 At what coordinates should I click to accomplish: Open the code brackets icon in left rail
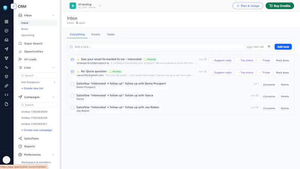point(6,95)
